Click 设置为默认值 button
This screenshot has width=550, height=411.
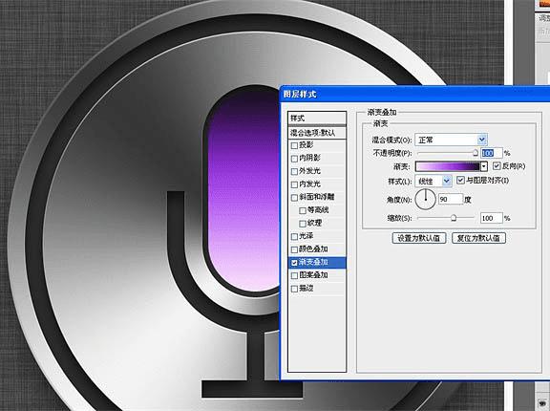tap(419, 238)
